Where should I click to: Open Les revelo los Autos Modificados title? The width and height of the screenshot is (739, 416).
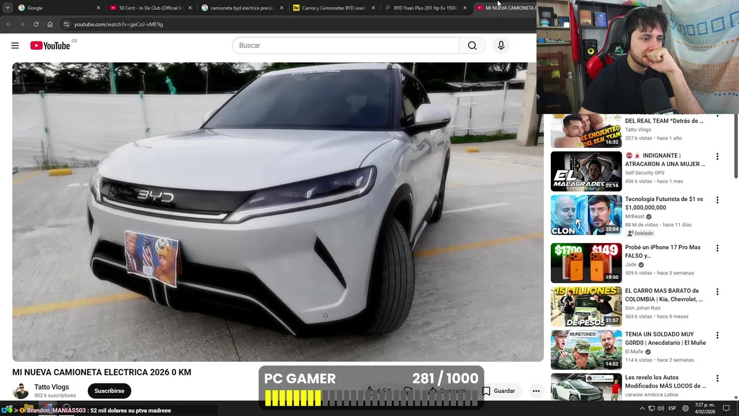click(665, 382)
